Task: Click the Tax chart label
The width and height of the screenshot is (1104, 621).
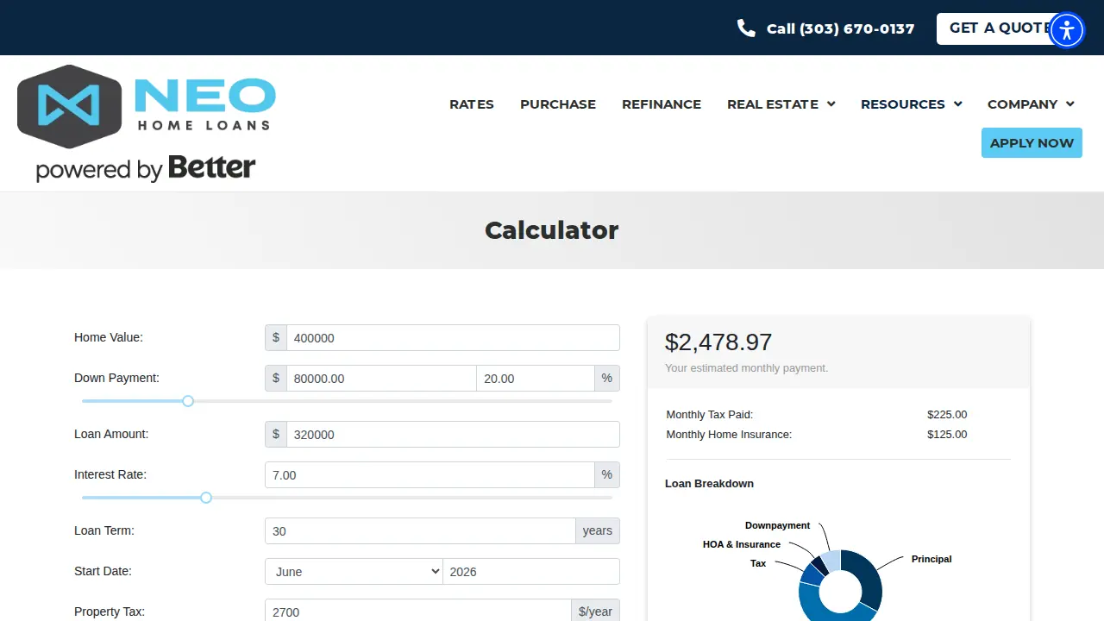Action: coord(758,563)
